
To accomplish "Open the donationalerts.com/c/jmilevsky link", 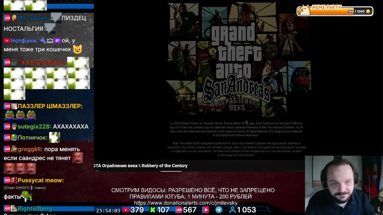I will [x=186, y=203].
